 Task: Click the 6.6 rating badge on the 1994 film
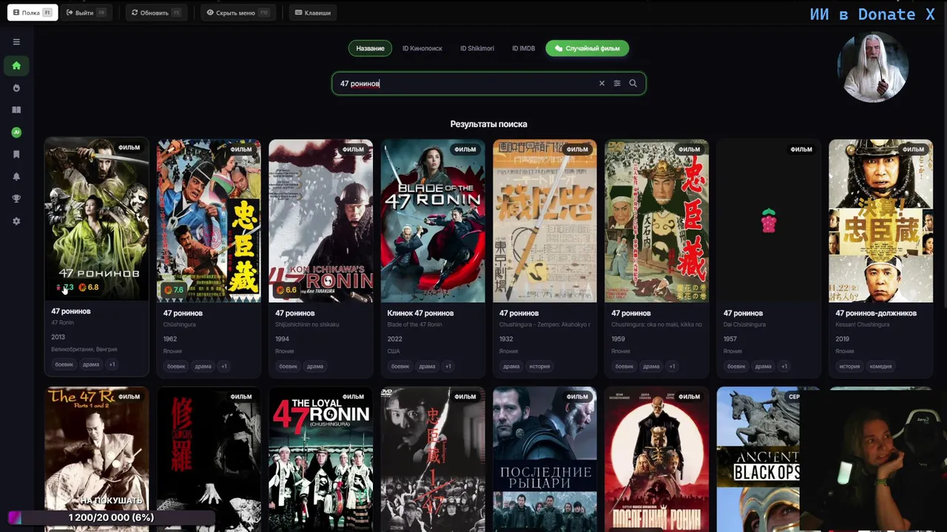[286, 290]
